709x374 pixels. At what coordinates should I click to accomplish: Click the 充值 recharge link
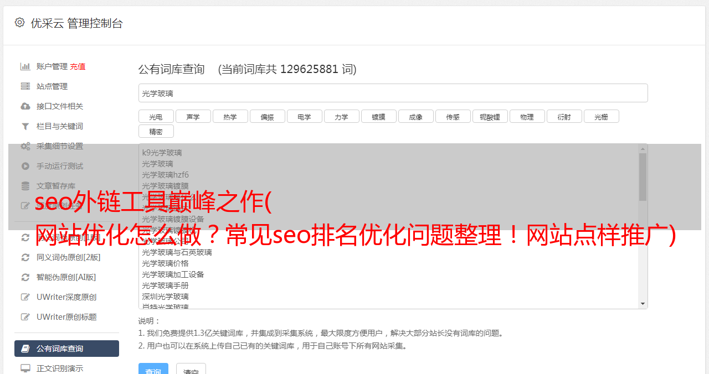pos(78,66)
